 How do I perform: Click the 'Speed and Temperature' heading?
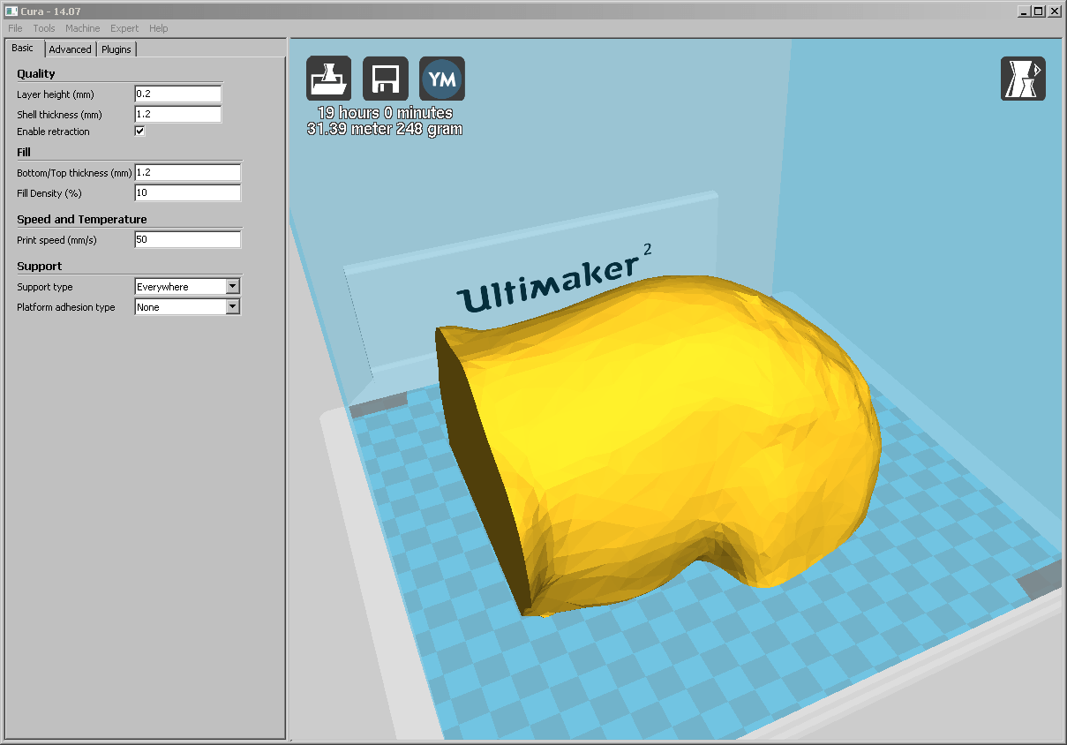(82, 220)
